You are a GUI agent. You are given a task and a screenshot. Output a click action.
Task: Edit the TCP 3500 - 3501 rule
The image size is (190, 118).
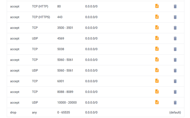point(157,27)
